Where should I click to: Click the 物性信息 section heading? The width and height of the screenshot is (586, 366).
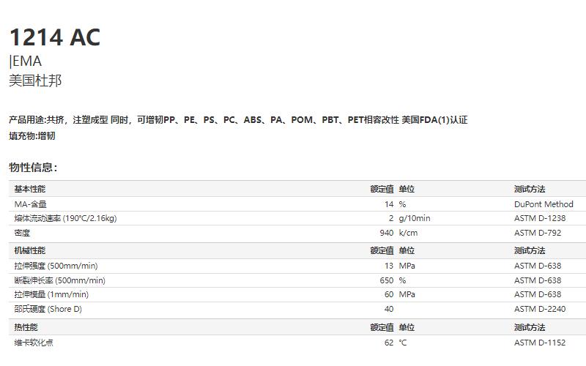(x=33, y=168)
